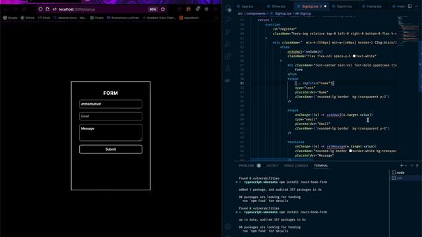Open the Docker icon in activity bar

point(228,80)
